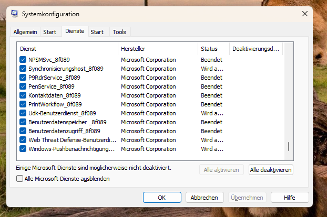Sort by the Hersteller column header
The width and height of the screenshot is (327, 217).
click(158, 49)
